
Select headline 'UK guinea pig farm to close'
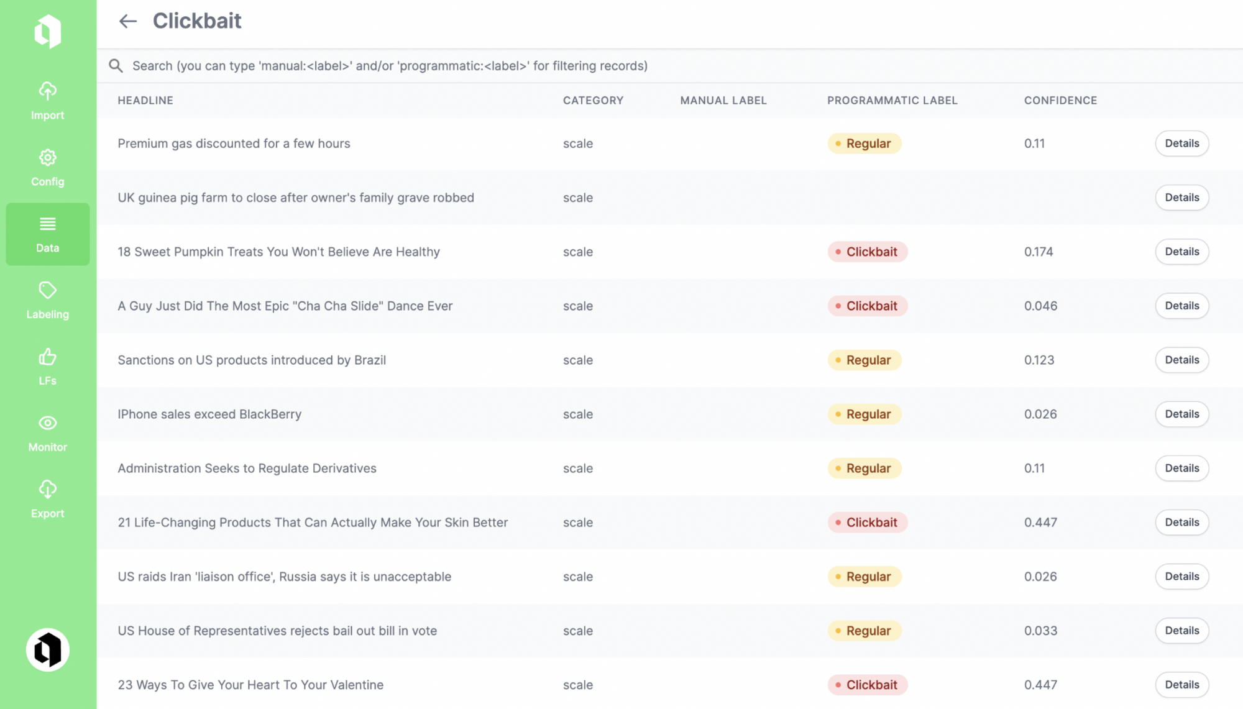click(x=296, y=198)
